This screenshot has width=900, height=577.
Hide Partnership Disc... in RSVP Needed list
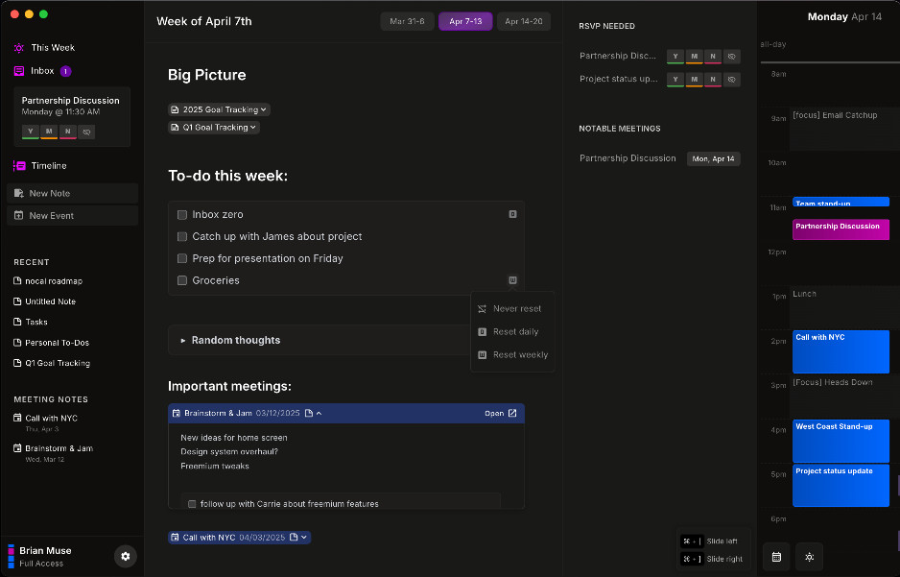[x=732, y=57]
